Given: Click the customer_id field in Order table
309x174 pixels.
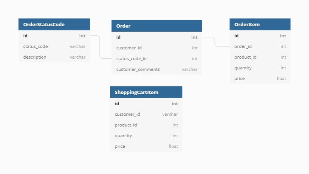Looking at the screenshot, I should 157,48.
